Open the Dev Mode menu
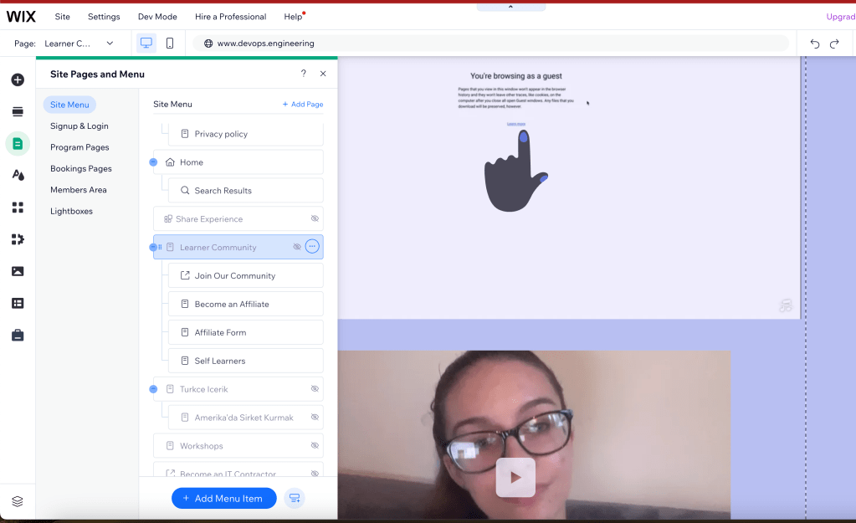This screenshot has height=523, width=856. pos(157,17)
